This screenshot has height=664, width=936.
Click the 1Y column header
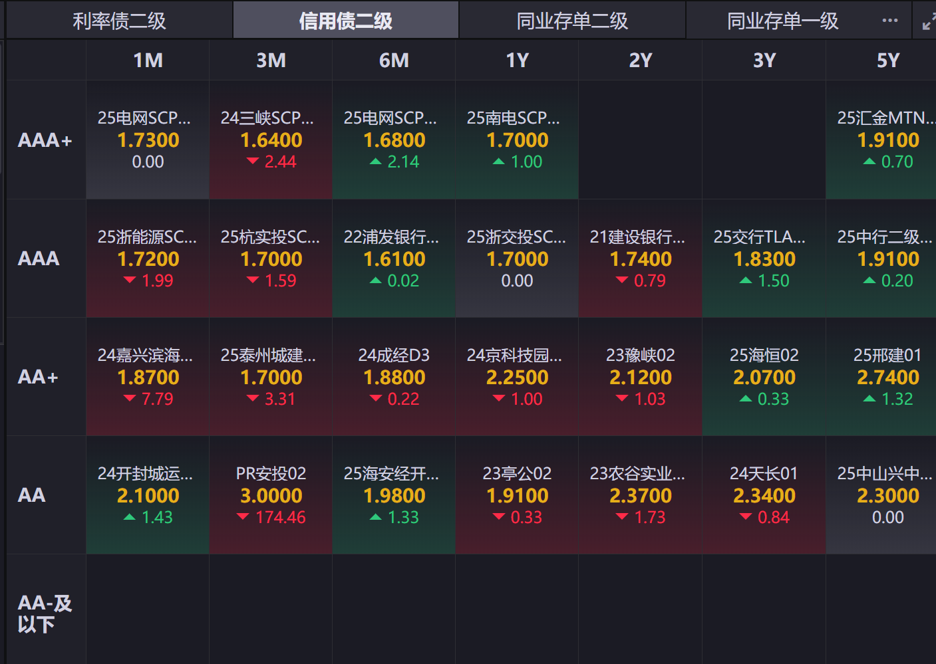pos(517,60)
